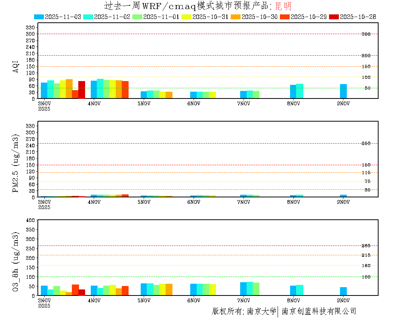Click the red city name 昆明 in title
The width and height of the screenshot is (416, 322).
point(283,6)
